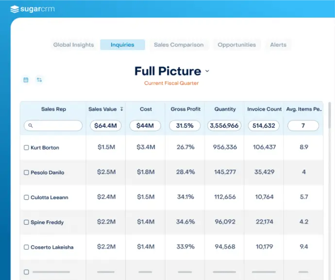Click the Sales Value sort arrow icon
335x280 pixels.
121,109
